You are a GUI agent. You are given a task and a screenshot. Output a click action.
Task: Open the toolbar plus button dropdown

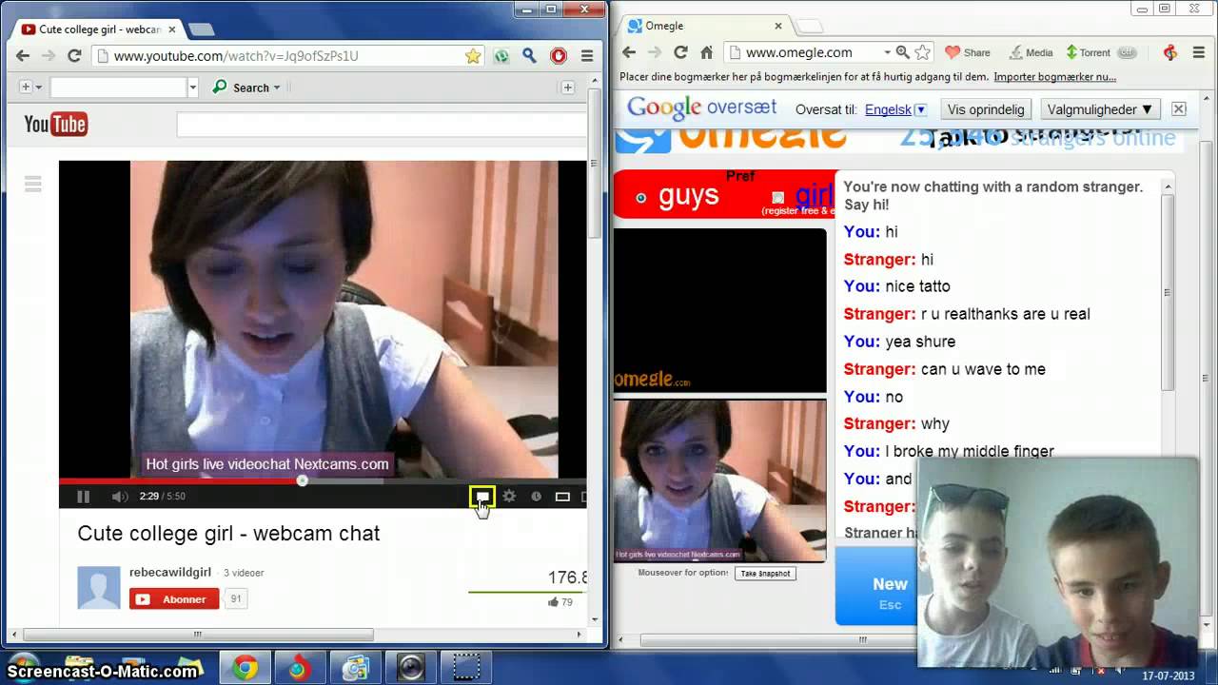(38, 88)
